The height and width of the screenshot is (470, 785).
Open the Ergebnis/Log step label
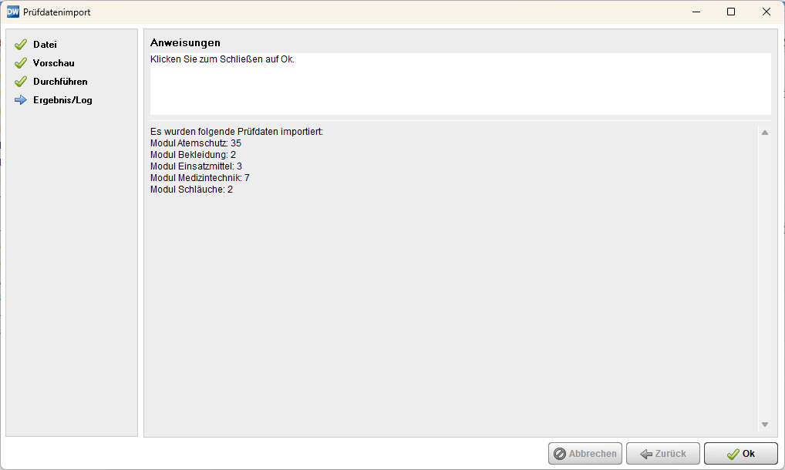click(62, 100)
